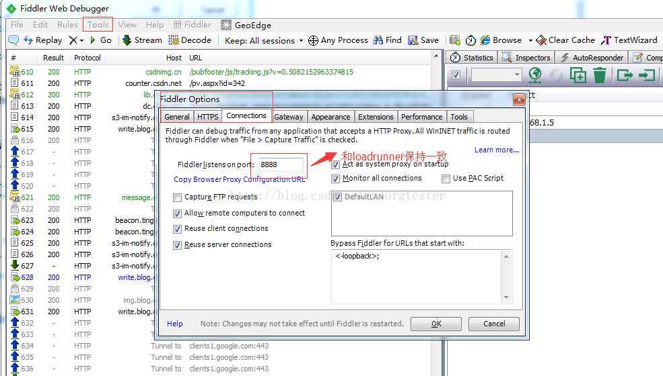
Task: Toggle Allow remote computers to connect
Action: click(178, 214)
